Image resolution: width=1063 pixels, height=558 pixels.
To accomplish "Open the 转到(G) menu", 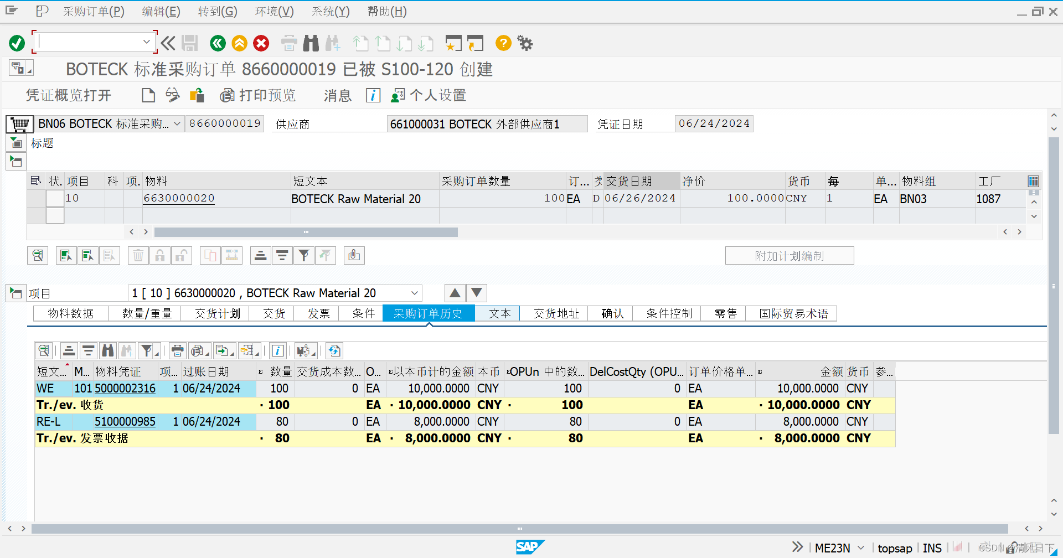I will point(218,12).
